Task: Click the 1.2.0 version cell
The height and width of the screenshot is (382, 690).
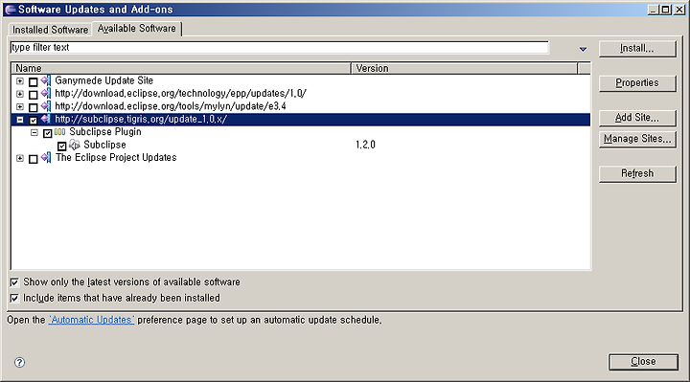Action: [366, 145]
